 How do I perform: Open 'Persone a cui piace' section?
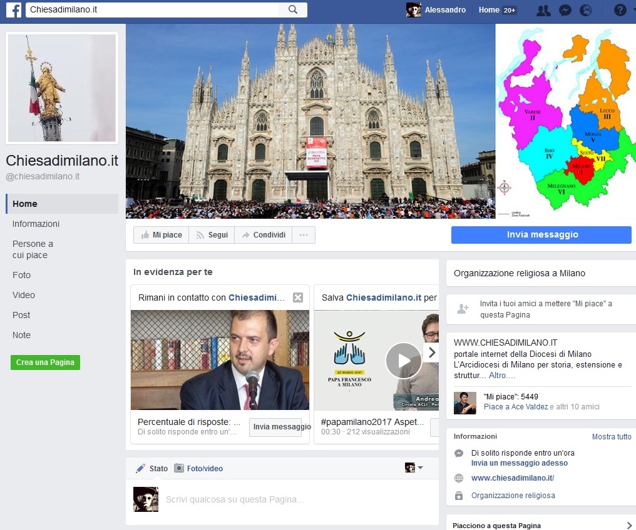[33, 249]
